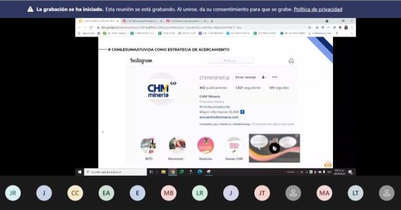Select the LT participant avatar
The height and width of the screenshot is (210, 401).
[356, 193]
